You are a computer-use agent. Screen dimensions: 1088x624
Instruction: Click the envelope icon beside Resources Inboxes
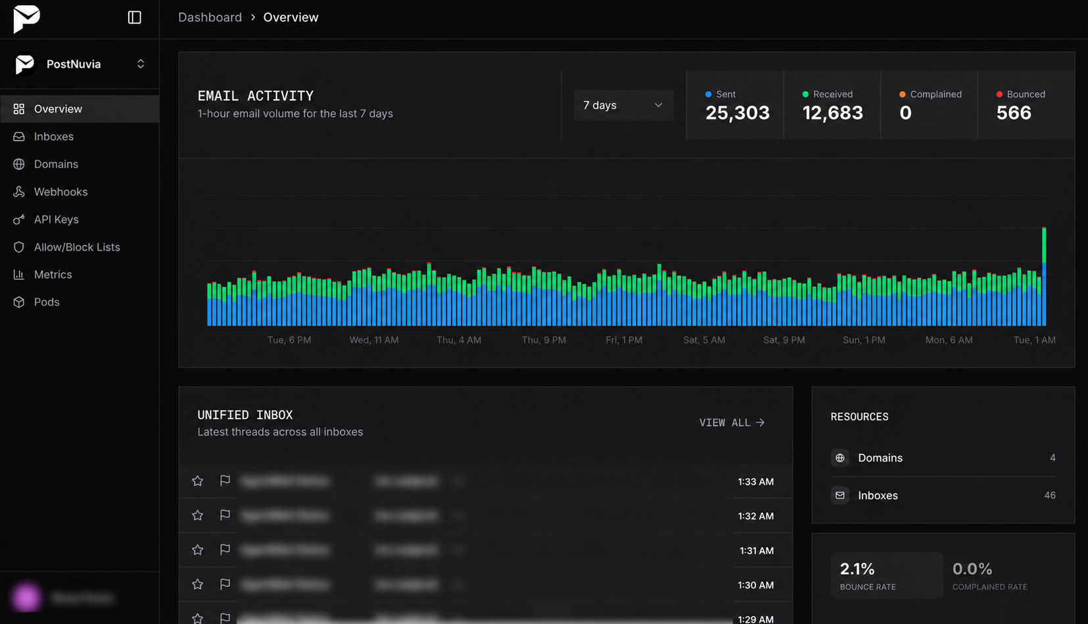point(840,495)
